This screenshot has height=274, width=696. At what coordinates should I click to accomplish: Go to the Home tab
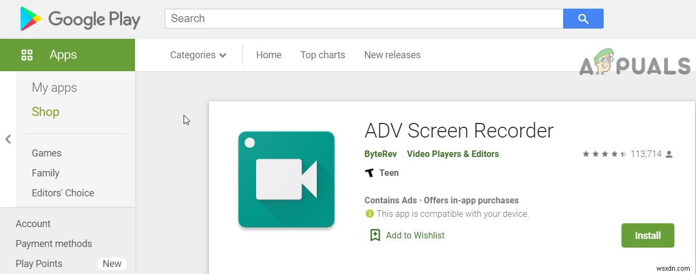pyautogui.click(x=269, y=55)
